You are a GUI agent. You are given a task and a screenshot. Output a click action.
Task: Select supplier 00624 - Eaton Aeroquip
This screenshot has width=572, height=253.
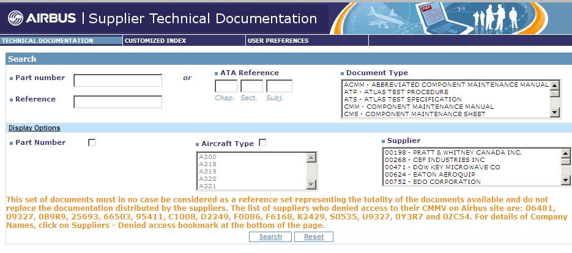[472, 174]
